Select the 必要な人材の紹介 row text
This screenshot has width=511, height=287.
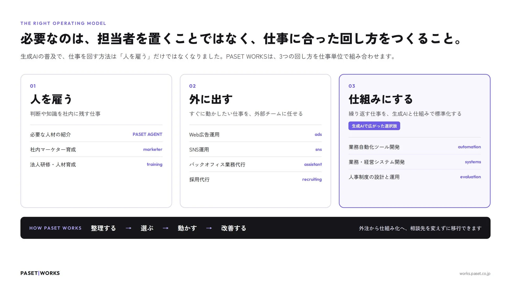coord(50,134)
